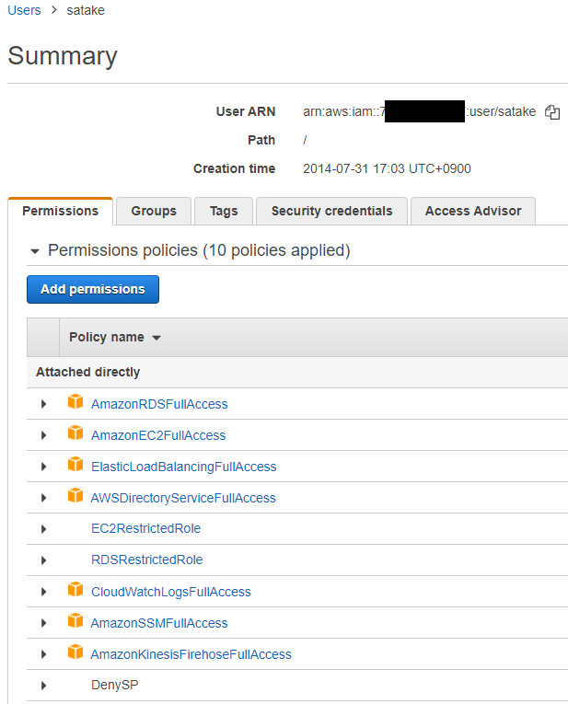Click the Path label
This screenshot has width=568, height=704.
(x=261, y=140)
